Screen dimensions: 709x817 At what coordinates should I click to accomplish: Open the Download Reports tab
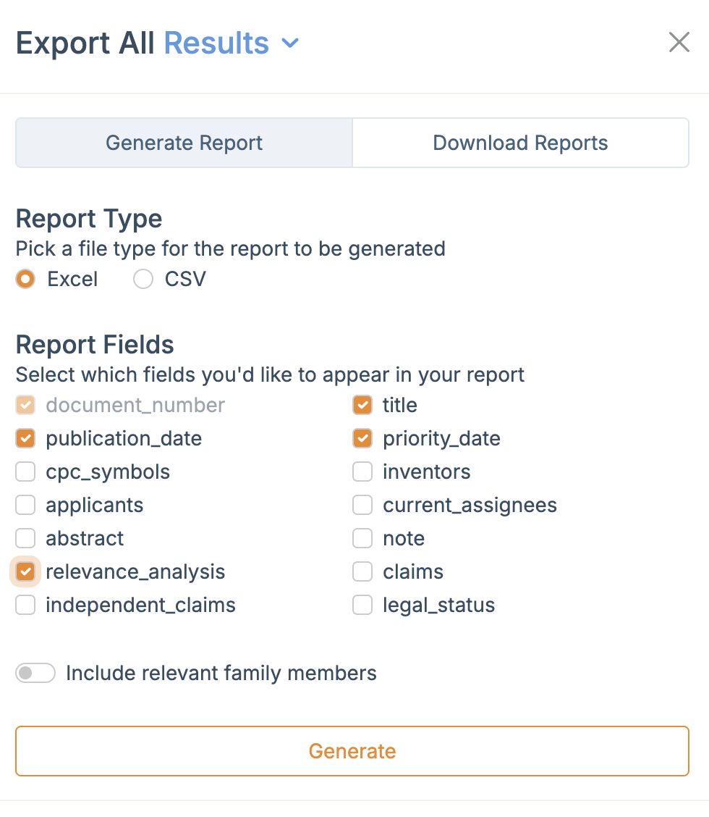tap(520, 143)
